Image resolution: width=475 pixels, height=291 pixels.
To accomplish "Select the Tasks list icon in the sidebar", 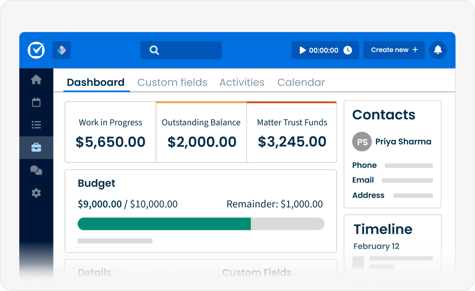I will 36,125.
